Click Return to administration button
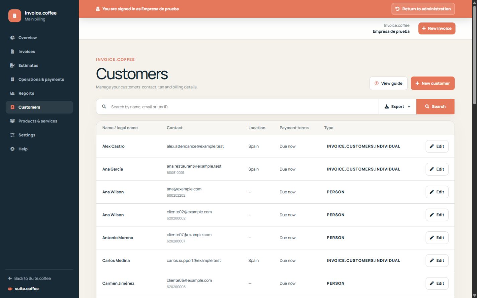The image size is (477, 298). (423, 9)
